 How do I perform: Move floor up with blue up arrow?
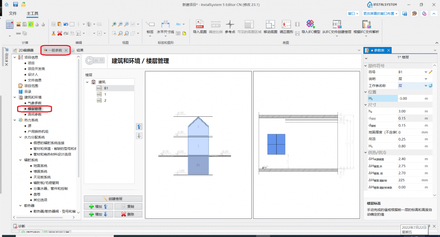point(139,127)
